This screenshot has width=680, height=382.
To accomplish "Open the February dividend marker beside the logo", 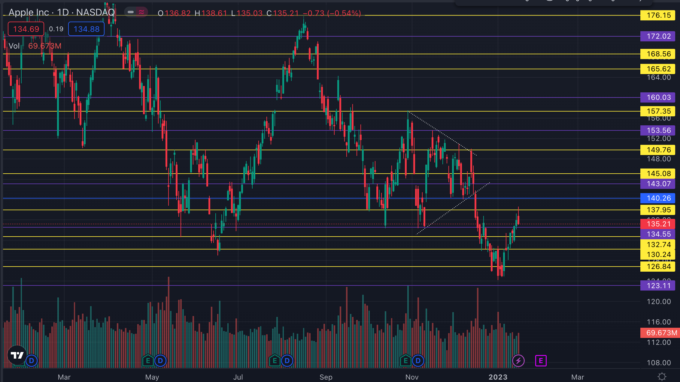I will click(32, 361).
